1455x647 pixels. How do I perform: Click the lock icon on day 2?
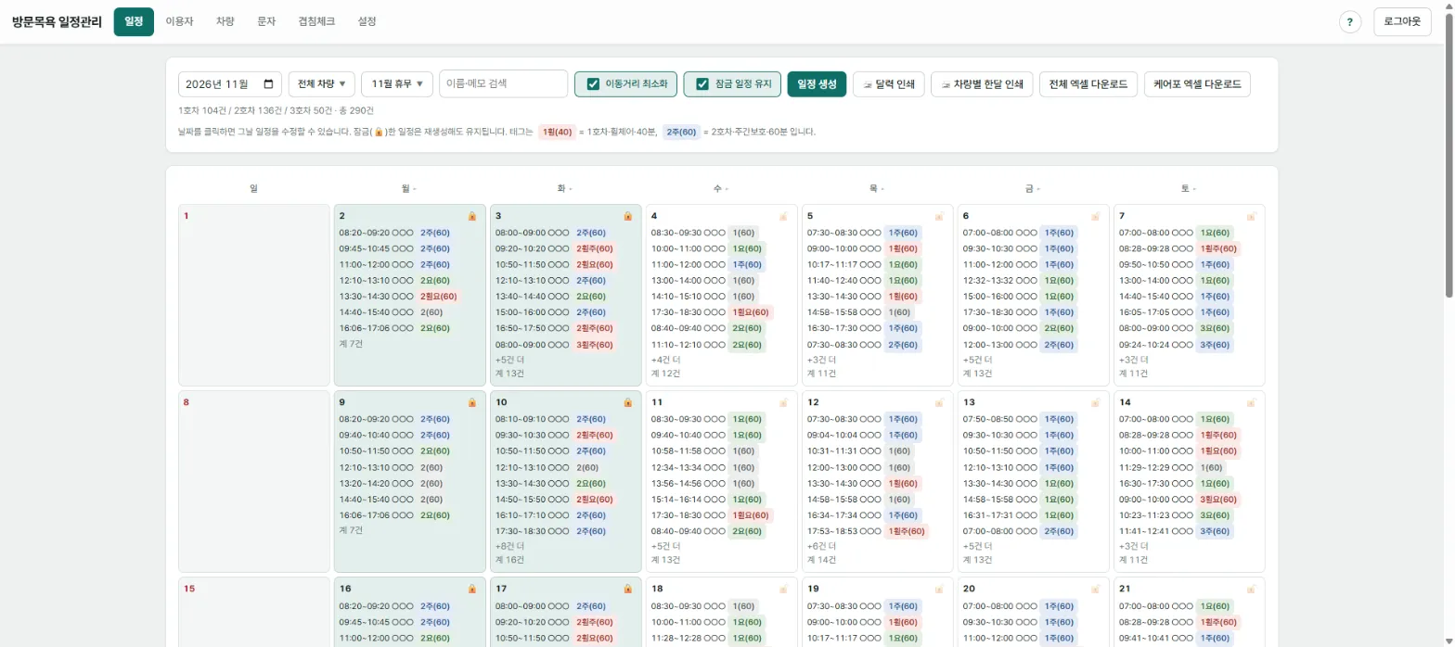tap(471, 216)
